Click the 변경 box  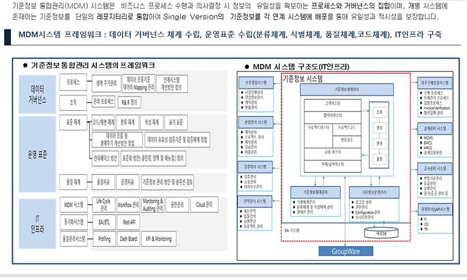click(379, 144)
